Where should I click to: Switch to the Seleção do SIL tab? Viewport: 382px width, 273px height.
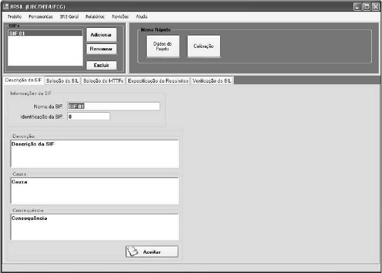[62, 80]
